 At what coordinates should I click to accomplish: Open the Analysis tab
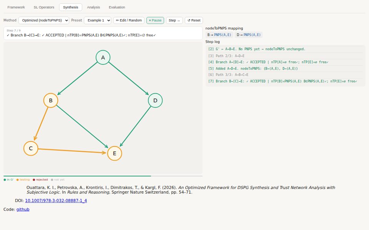93,7
